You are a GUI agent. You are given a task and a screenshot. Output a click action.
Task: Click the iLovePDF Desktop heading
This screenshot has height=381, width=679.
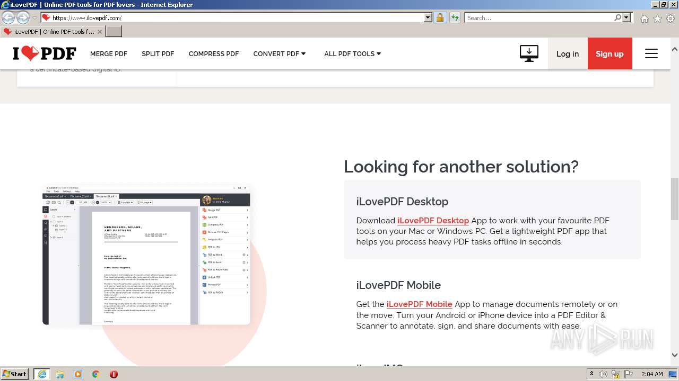tap(402, 202)
